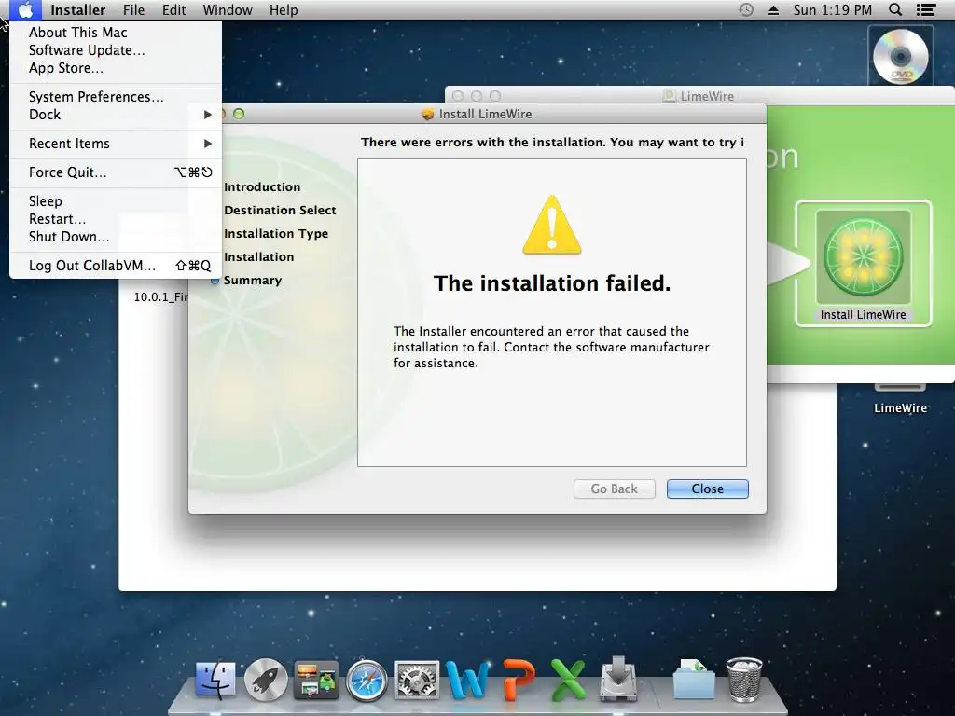Open the Trash in the Dock
This screenshot has height=716, width=955.
coord(744,680)
